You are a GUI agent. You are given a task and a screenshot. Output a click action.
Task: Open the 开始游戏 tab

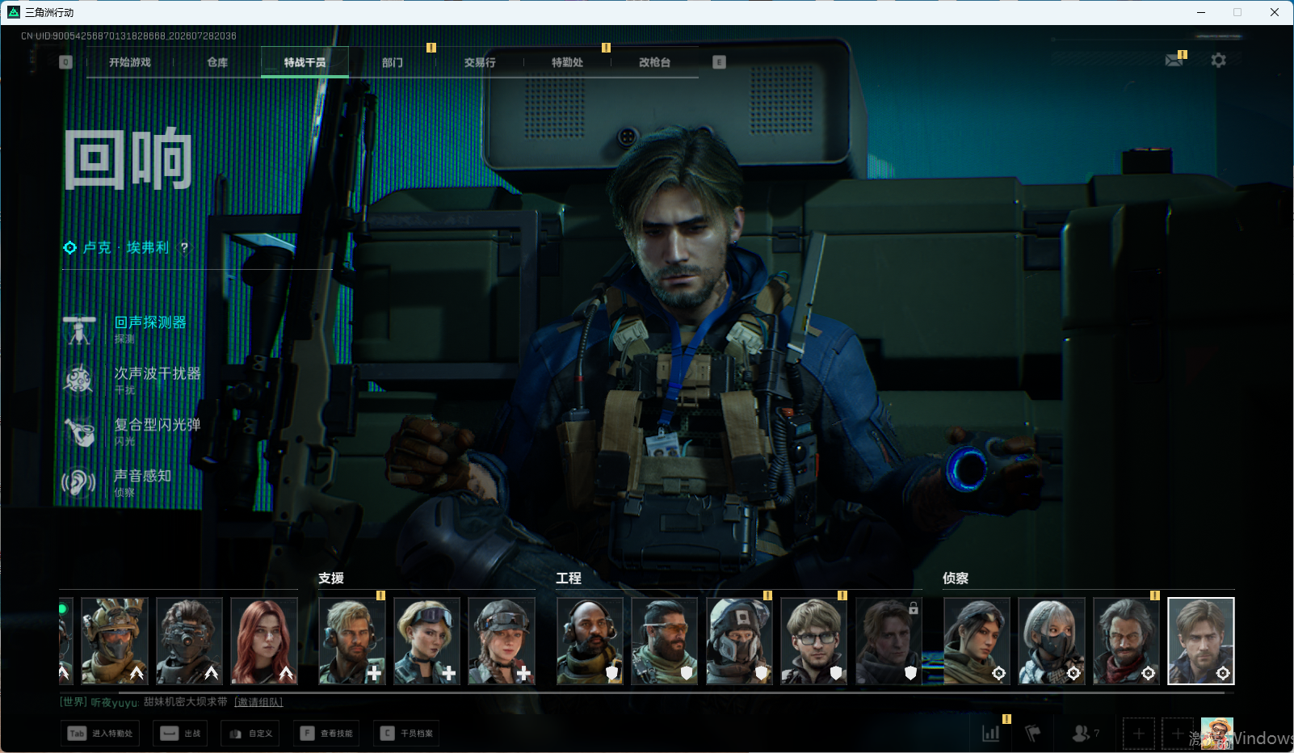[130, 62]
